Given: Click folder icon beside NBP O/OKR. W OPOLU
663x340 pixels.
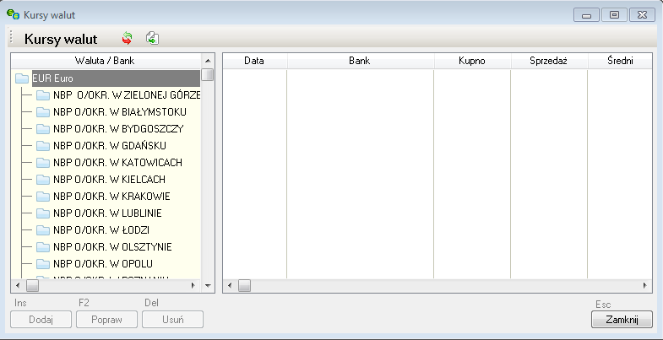Looking at the screenshot, I should click(x=43, y=264).
